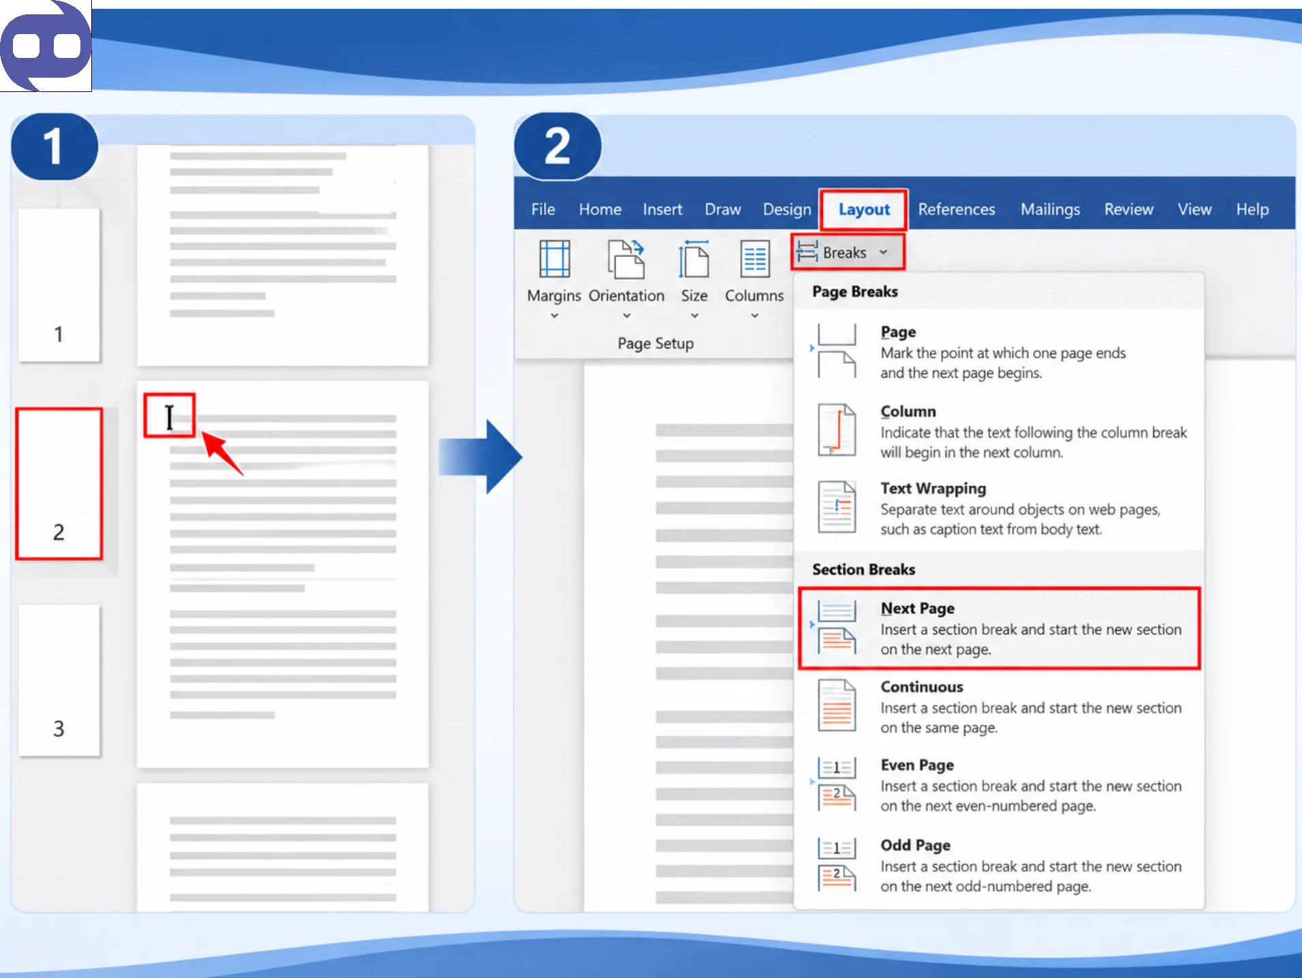Click "on the next odd-numbered page." text

(985, 887)
